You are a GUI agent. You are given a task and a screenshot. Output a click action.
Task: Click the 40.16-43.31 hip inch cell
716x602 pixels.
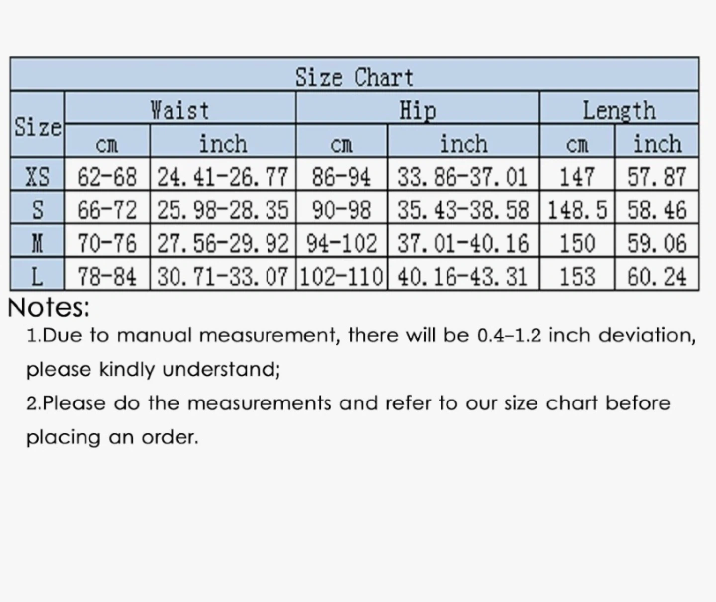463,276
